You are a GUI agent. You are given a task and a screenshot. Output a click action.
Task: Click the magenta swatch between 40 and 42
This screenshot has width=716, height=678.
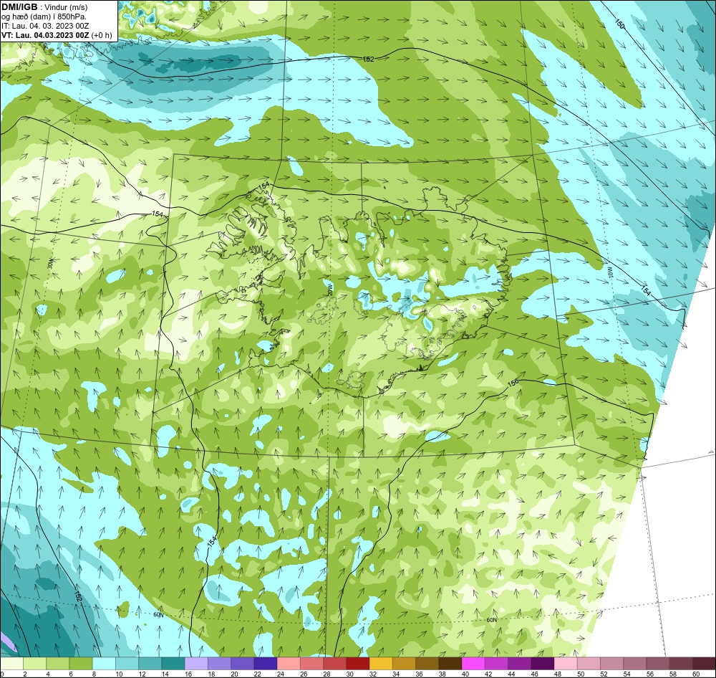coord(473,663)
